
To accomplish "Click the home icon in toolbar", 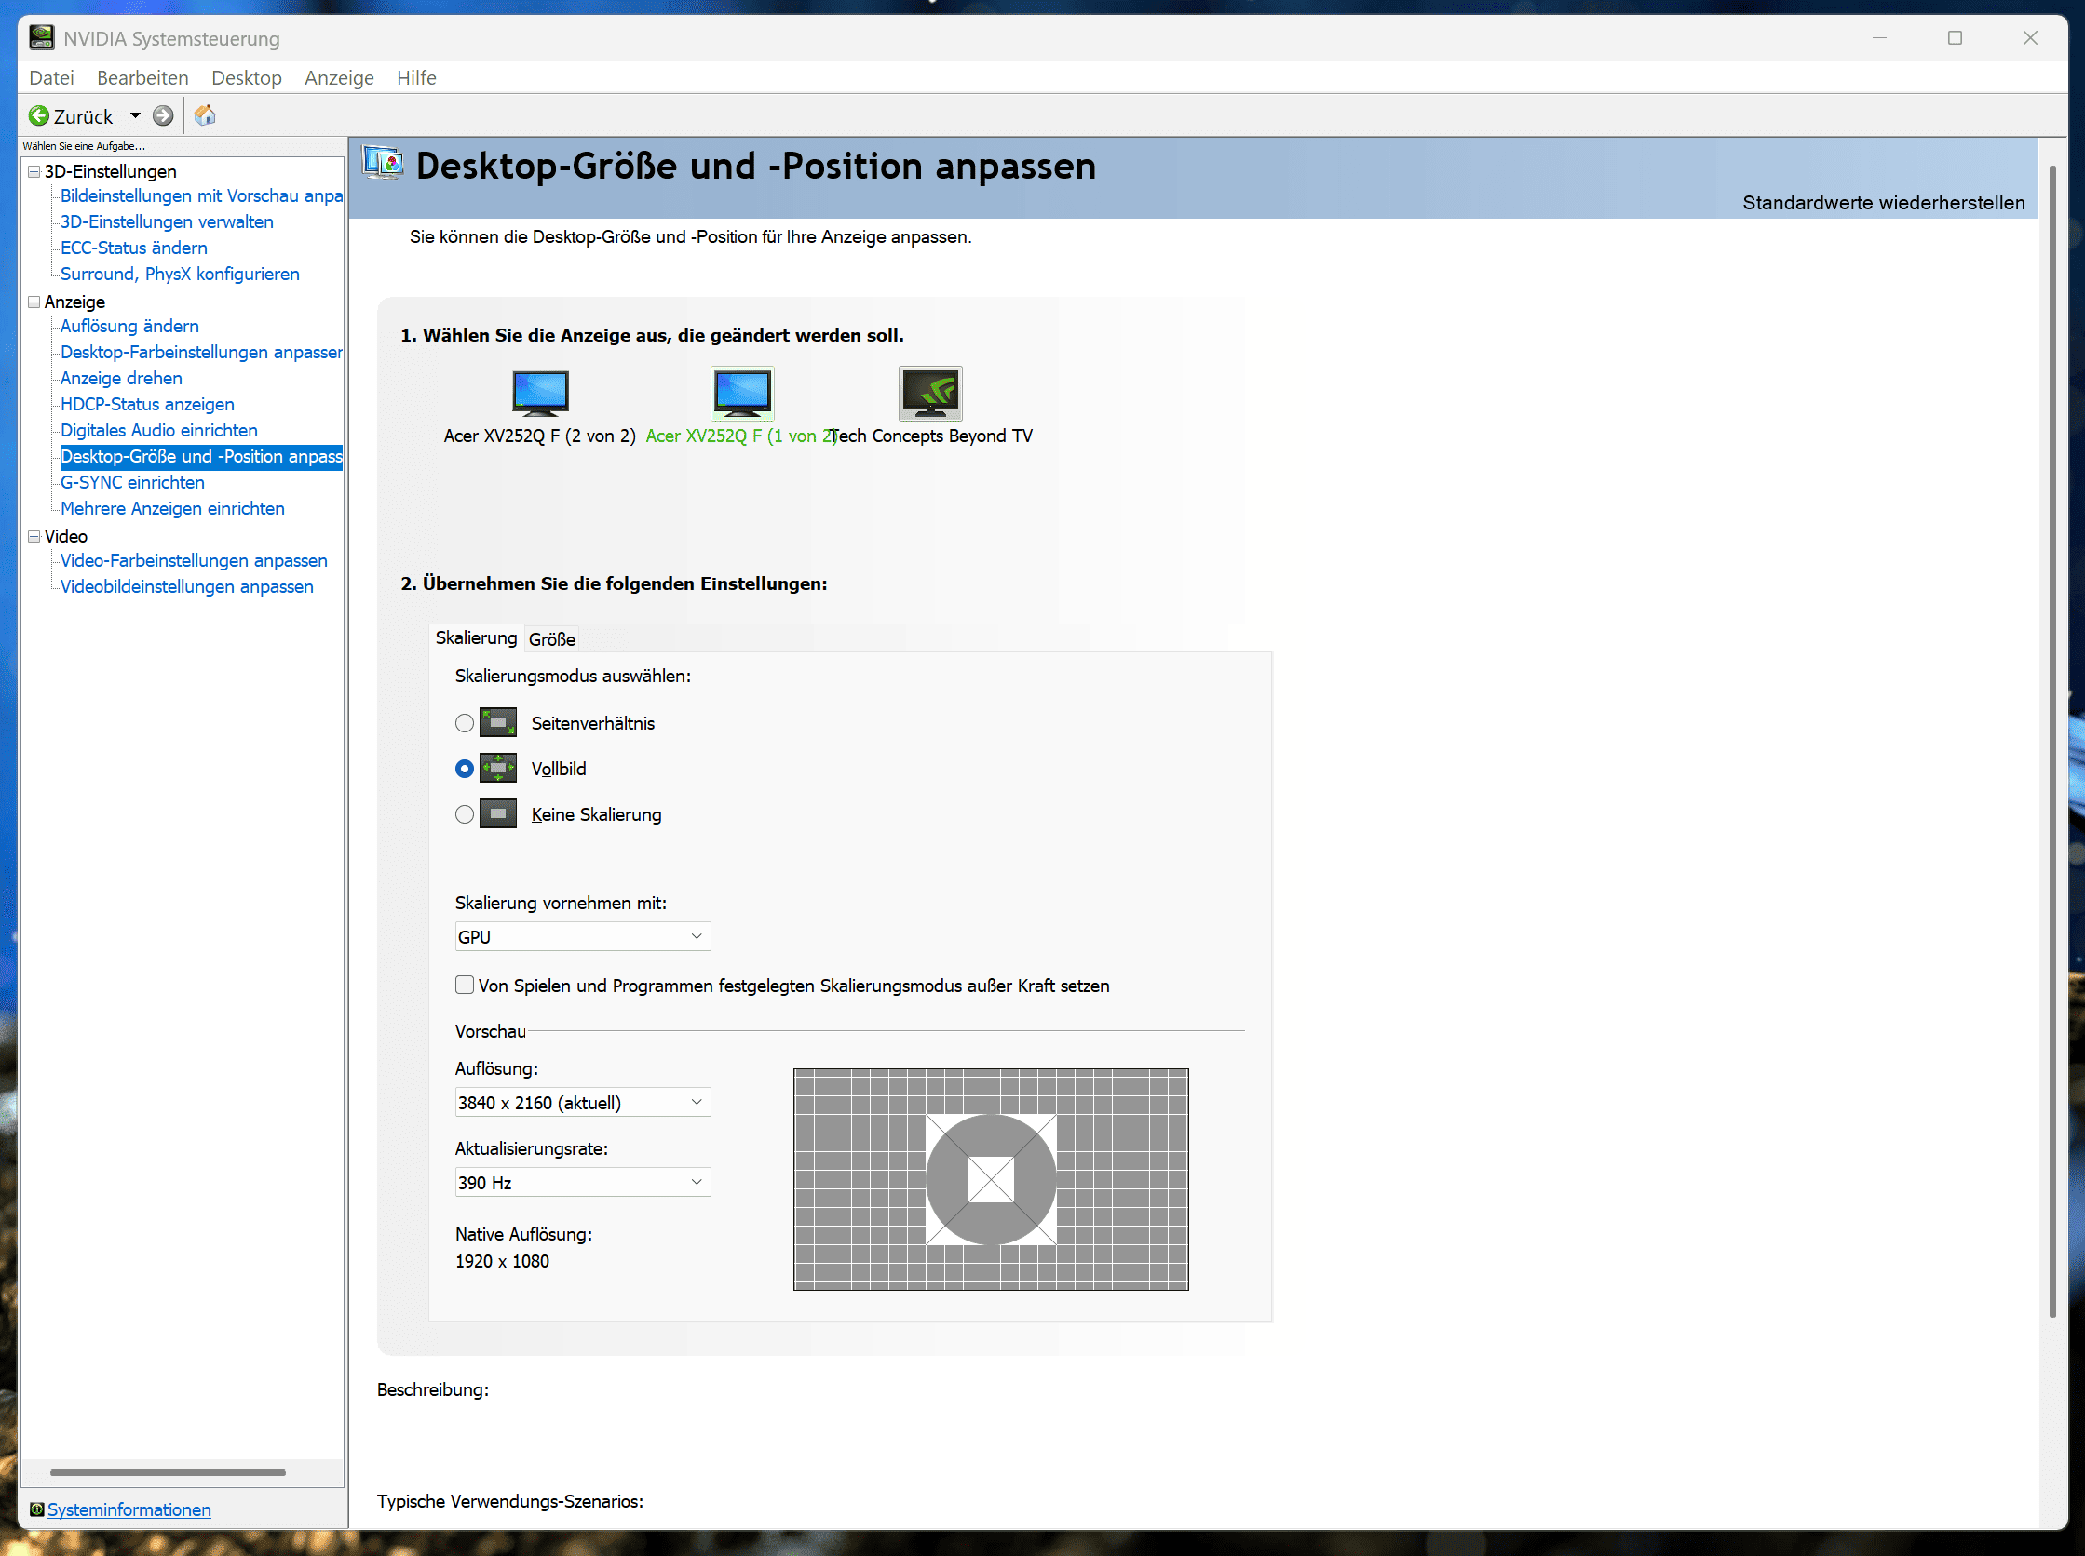I will coord(205,115).
